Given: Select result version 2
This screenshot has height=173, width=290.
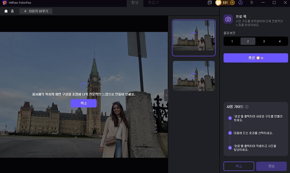Looking at the screenshot, I should pos(248,41).
